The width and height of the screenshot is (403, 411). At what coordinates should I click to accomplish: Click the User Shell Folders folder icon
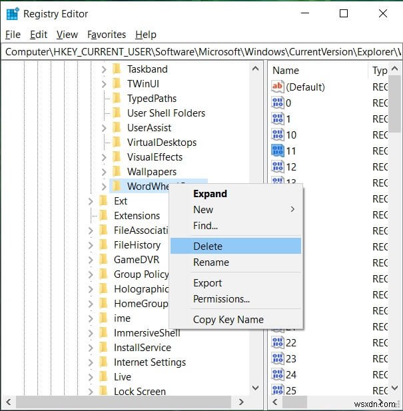[x=117, y=113]
